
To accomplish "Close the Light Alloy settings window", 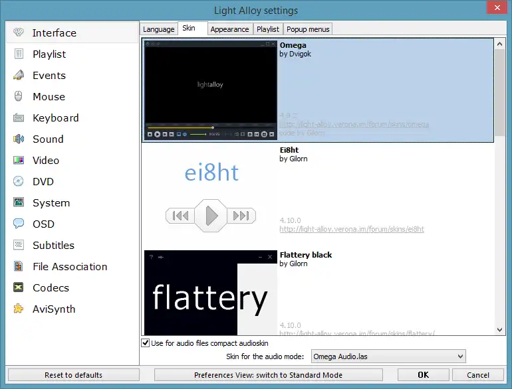I will 497,7.
